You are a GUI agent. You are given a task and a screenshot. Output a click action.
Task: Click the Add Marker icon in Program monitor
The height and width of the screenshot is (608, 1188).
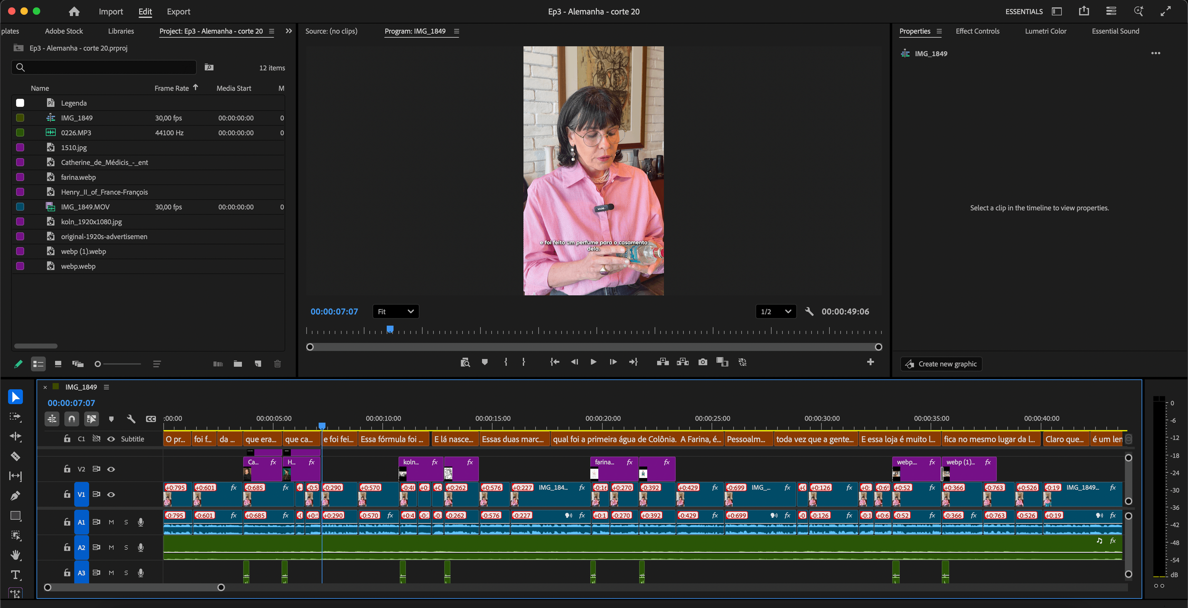pyautogui.click(x=484, y=362)
